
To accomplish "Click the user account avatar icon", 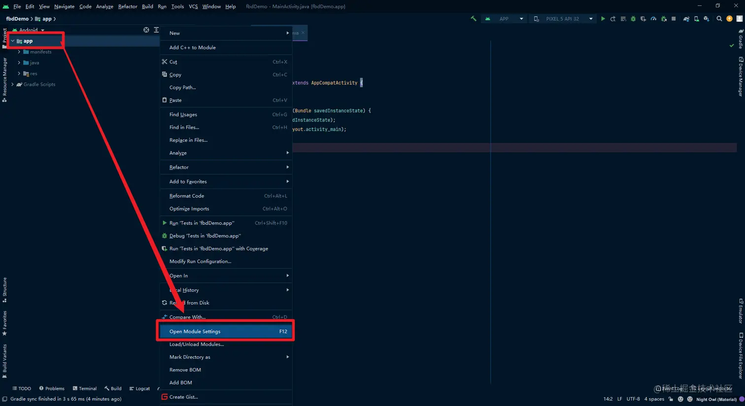I will pyautogui.click(x=739, y=19).
